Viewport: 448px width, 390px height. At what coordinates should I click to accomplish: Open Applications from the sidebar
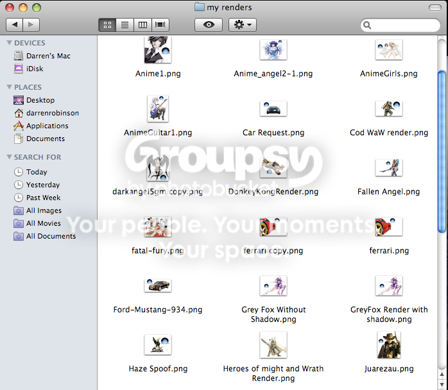pos(41,126)
